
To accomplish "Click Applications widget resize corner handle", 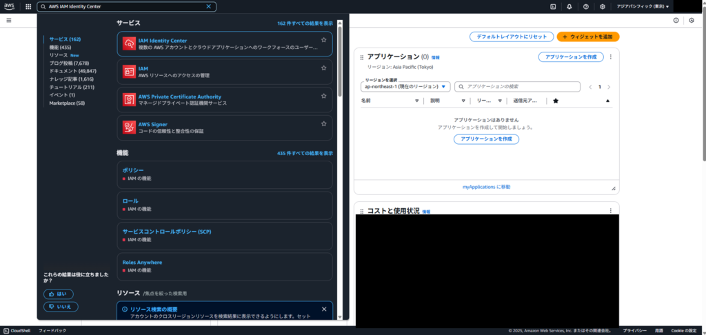I will tap(613, 189).
